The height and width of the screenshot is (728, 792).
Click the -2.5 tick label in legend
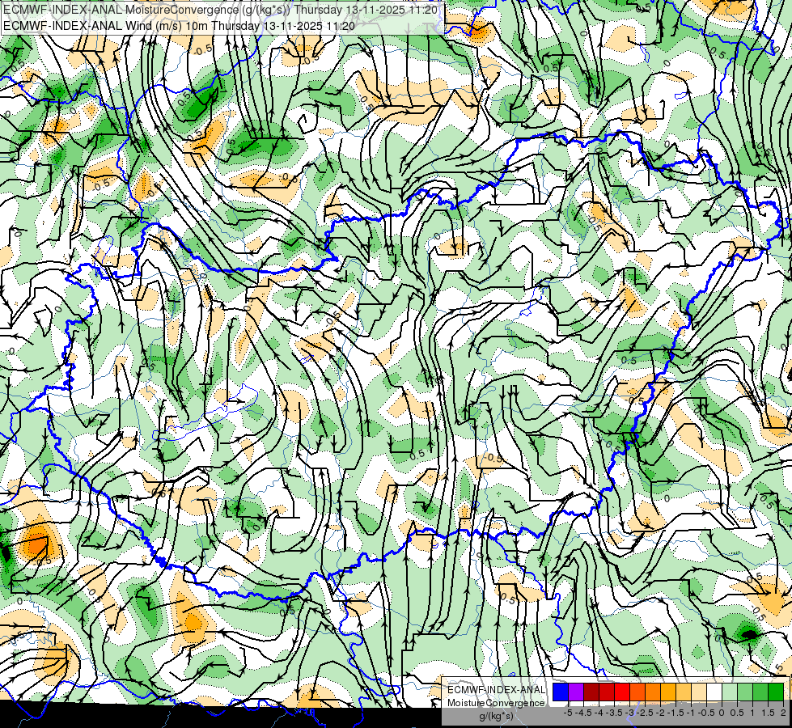pos(643,713)
